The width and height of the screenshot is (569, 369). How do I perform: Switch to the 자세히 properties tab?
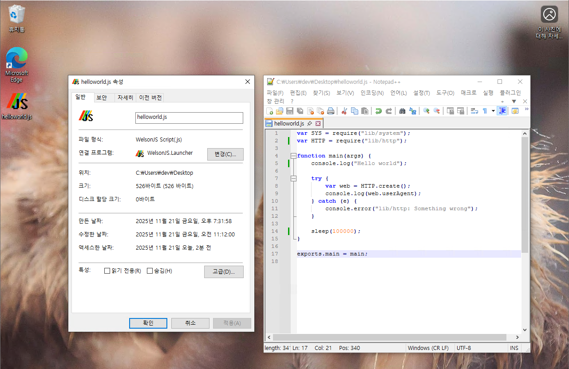click(x=125, y=97)
